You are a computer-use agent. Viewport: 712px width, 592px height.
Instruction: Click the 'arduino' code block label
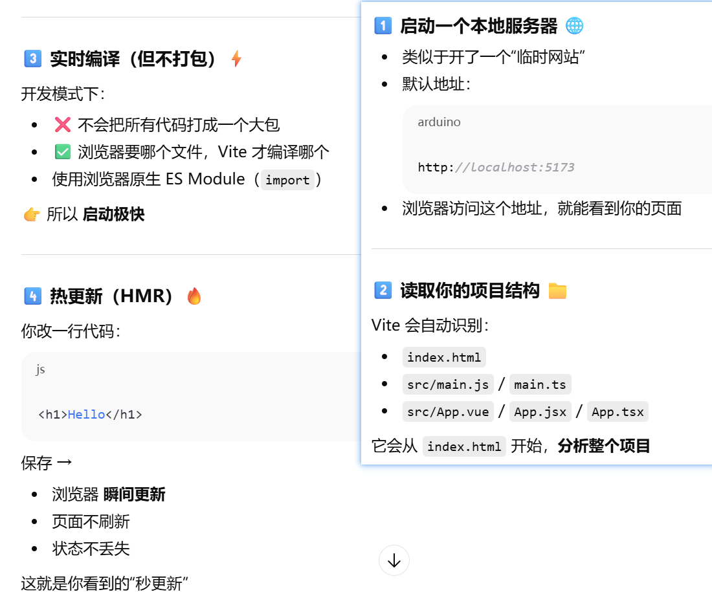coord(439,122)
